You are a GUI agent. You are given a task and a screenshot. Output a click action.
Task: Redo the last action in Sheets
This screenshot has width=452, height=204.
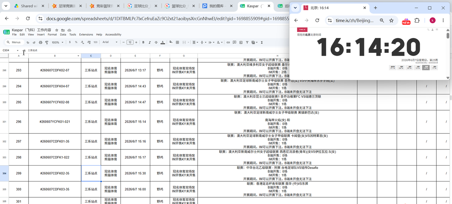click(x=34, y=42)
